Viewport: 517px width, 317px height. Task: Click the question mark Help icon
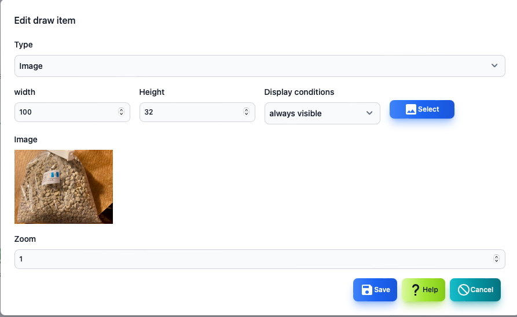pyautogui.click(x=416, y=290)
